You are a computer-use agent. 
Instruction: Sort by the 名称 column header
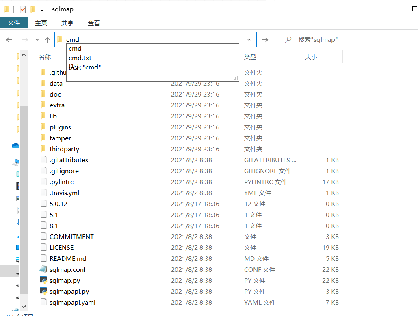pos(45,57)
